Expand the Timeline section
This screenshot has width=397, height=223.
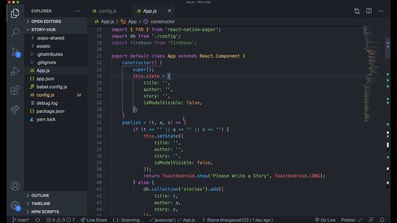[x=56, y=204]
